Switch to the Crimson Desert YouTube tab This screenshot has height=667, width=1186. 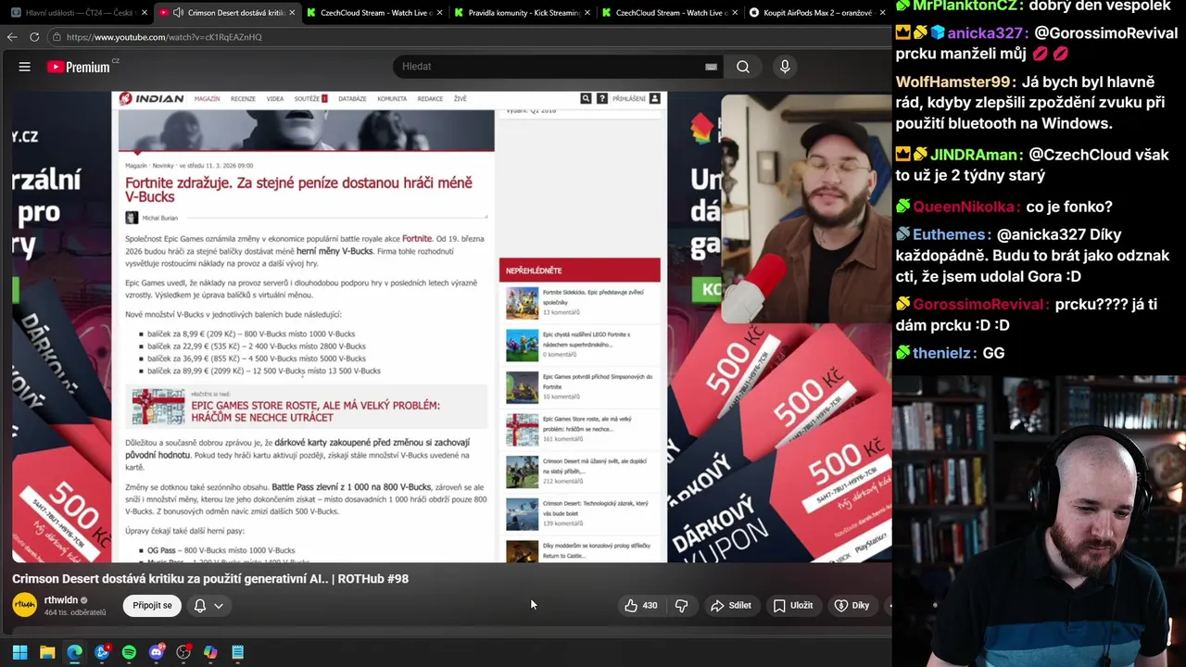tap(227, 13)
